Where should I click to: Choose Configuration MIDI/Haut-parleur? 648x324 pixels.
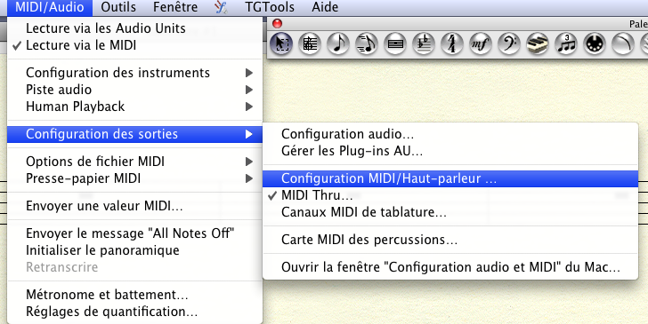(450, 178)
